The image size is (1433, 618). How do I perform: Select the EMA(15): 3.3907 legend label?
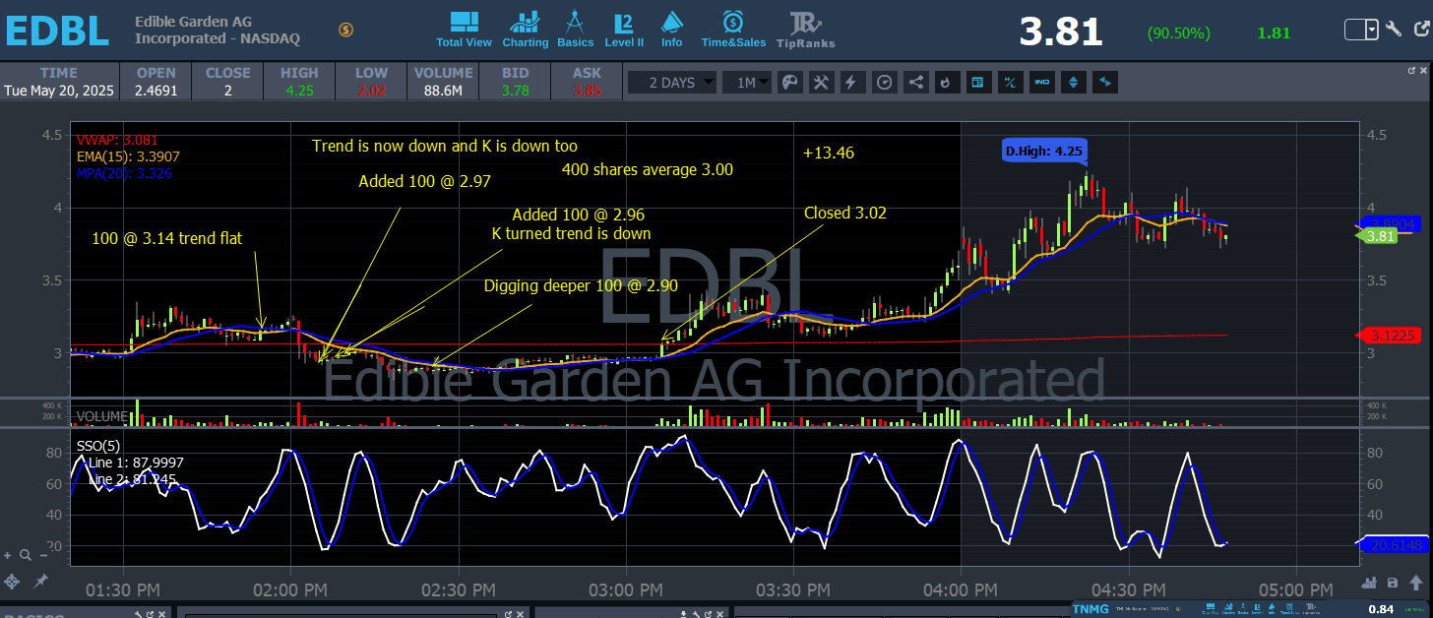(127, 156)
